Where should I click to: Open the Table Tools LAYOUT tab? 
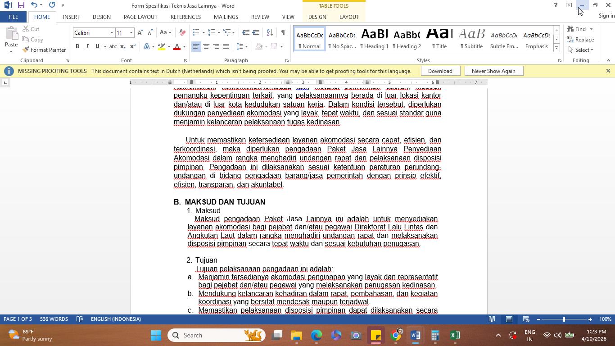coord(349,17)
